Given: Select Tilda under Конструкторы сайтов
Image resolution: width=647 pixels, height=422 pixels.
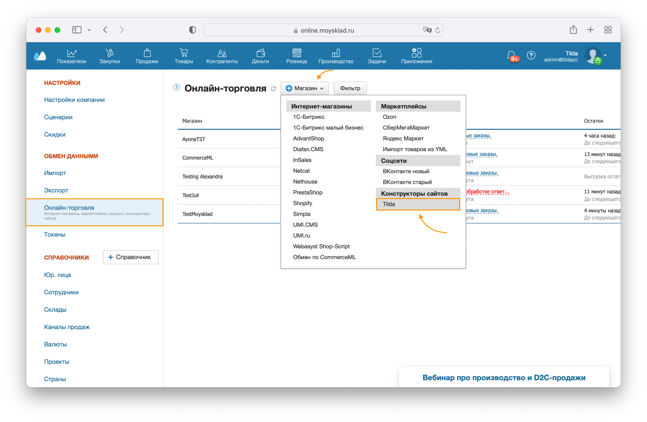Looking at the screenshot, I should [x=418, y=204].
